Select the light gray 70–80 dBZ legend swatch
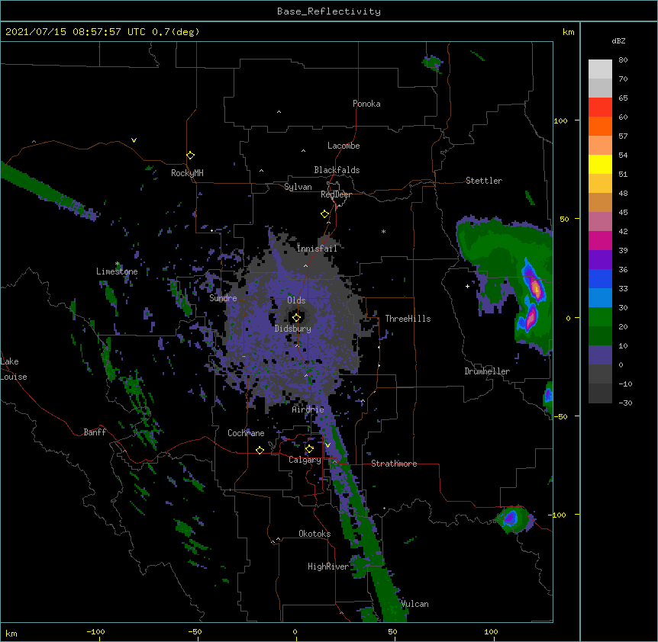The width and height of the screenshot is (658, 642). pyautogui.click(x=600, y=69)
